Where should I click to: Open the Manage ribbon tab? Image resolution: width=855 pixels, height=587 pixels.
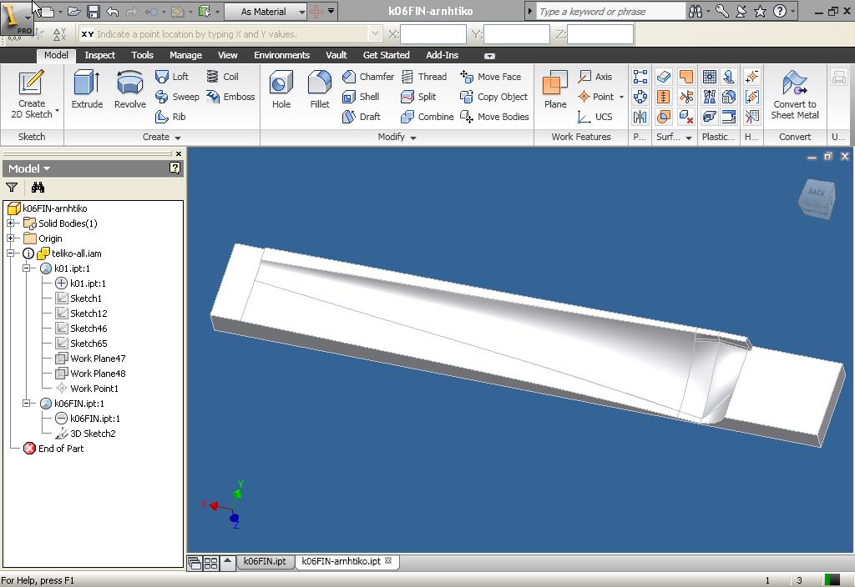tap(185, 55)
